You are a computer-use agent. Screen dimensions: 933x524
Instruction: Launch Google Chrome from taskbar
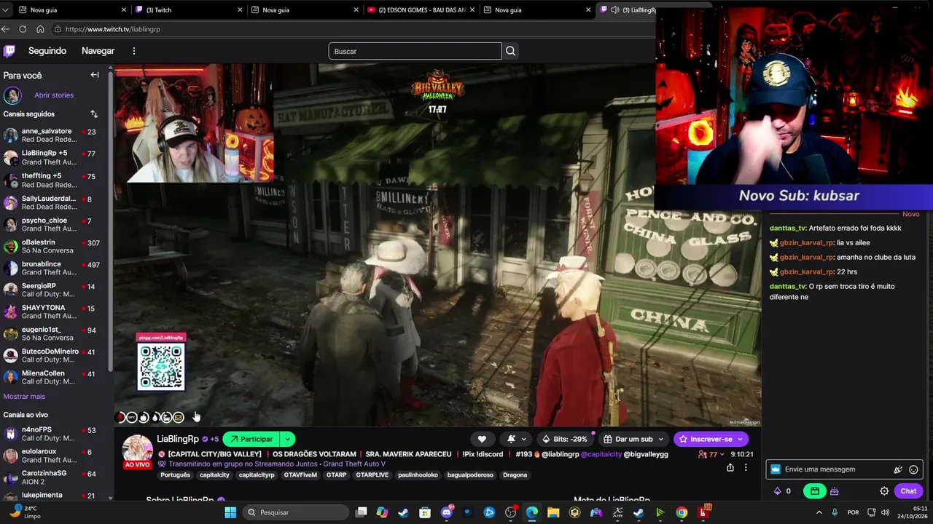[x=682, y=512]
